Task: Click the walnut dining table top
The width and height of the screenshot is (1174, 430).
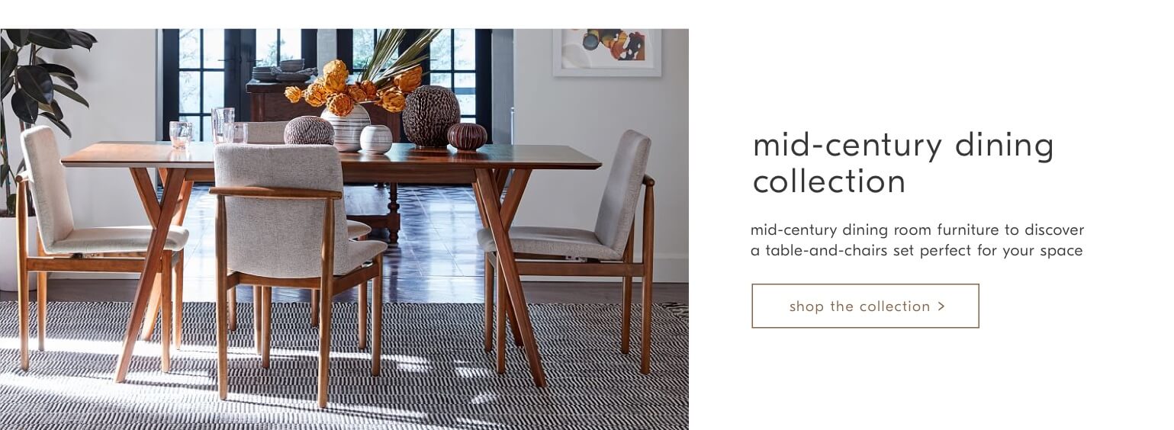Action: click(331, 156)
